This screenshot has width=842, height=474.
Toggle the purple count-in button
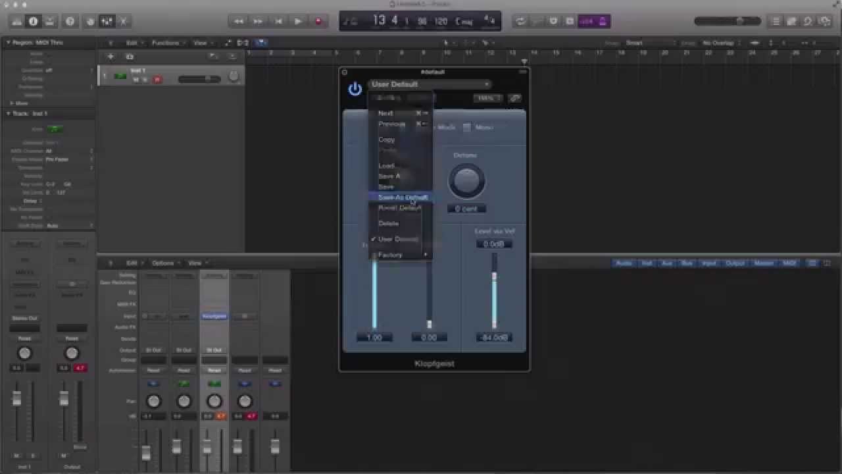tap(586, 22)
